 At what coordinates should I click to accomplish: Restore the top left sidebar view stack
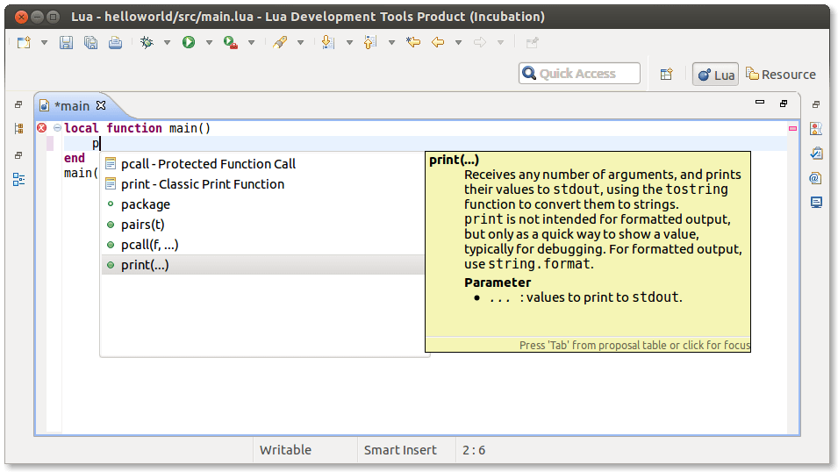(18, 104)
